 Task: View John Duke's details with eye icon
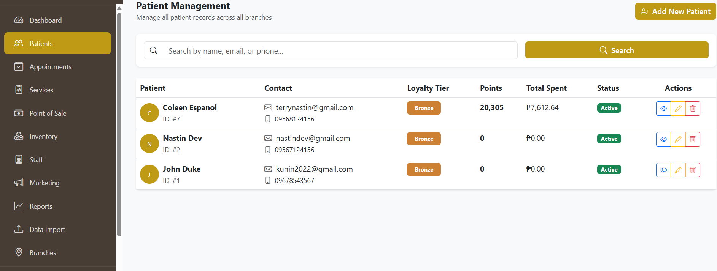coord(663,170)
